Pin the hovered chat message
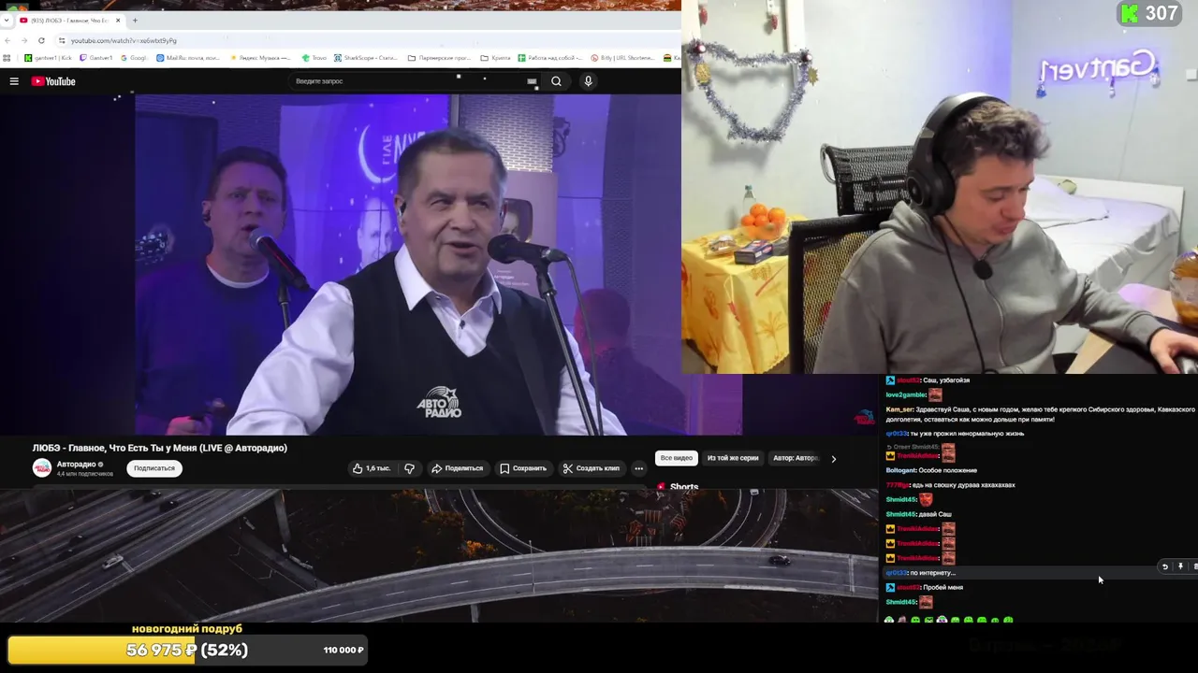The width and height of the screenshot is (1198, 673). [x=1180, y=566]
